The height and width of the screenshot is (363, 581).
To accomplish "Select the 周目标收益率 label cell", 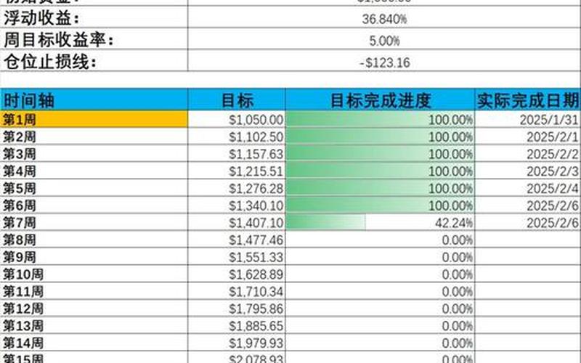I will pos(94,39).
